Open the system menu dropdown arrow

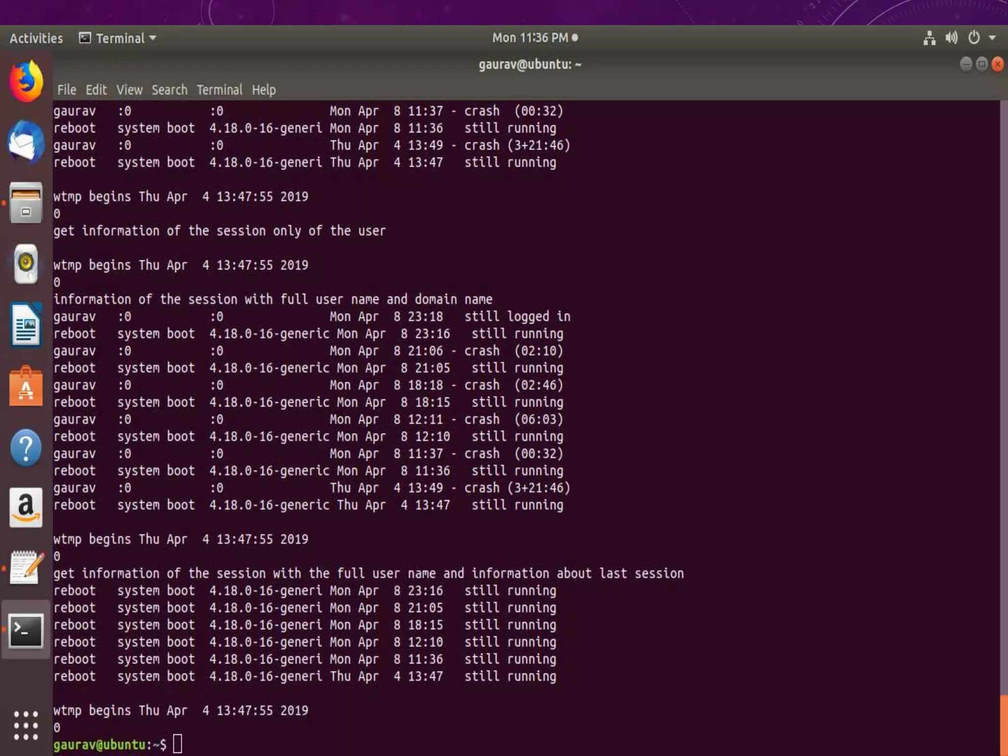(x=992, y=38)
